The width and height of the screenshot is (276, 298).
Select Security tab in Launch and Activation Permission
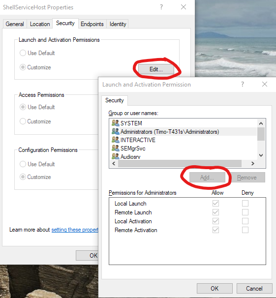(x=115, y=100)
